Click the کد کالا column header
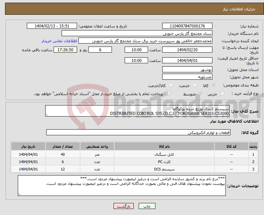The image size is (264, 215). click(232, 146)
